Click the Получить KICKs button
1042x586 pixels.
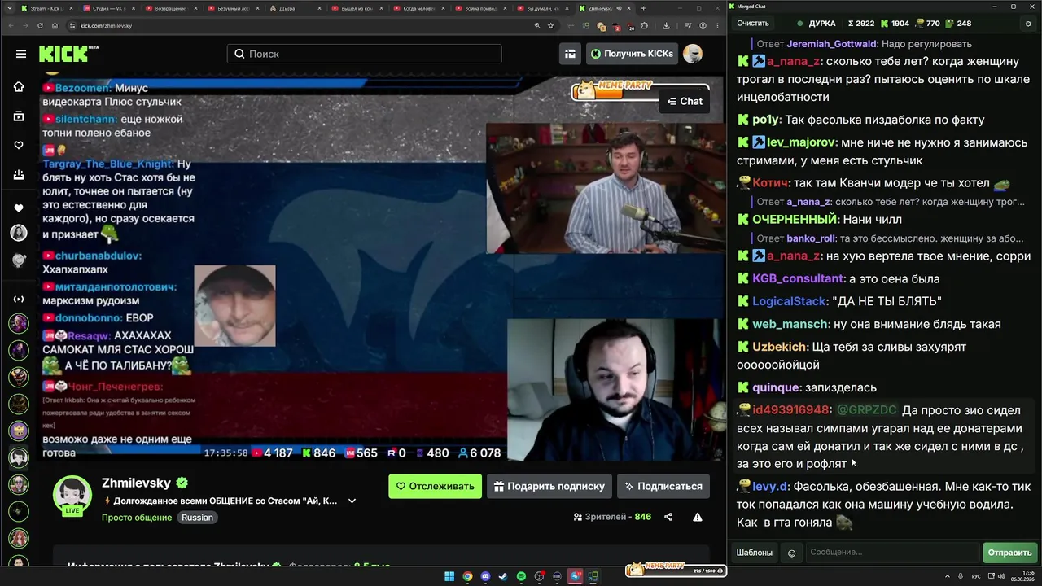pos(633,54)
